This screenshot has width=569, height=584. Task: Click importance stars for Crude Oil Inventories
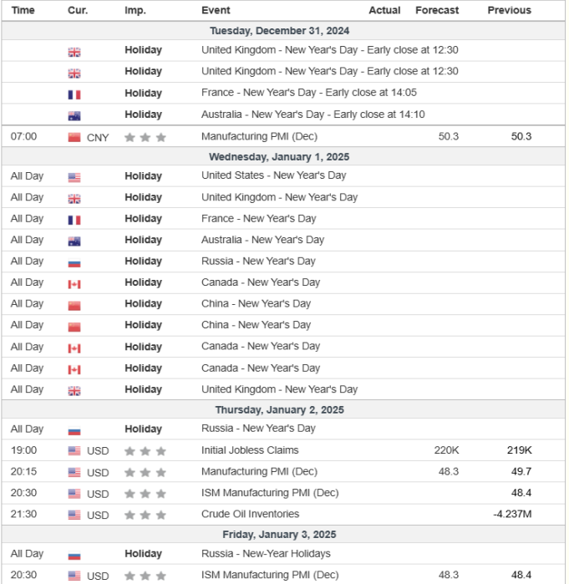coord(145,515)
